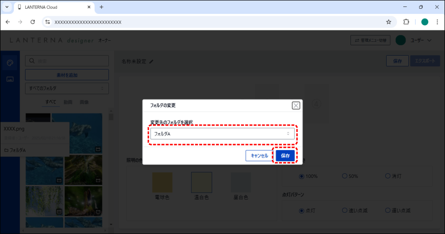
Task: Click the blue 保存 button in dialog
Action: pos(285,156)
